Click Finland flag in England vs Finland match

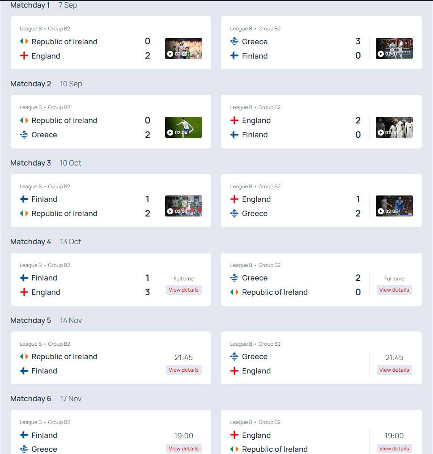[x=234, y=135]
